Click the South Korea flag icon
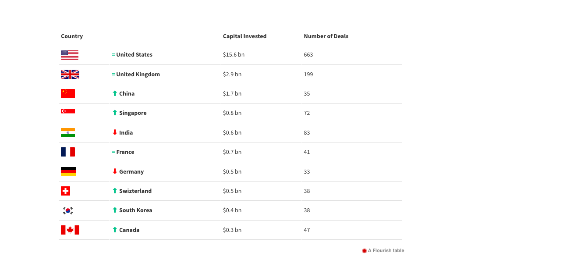570x267 pixels. tap(68, 210)
